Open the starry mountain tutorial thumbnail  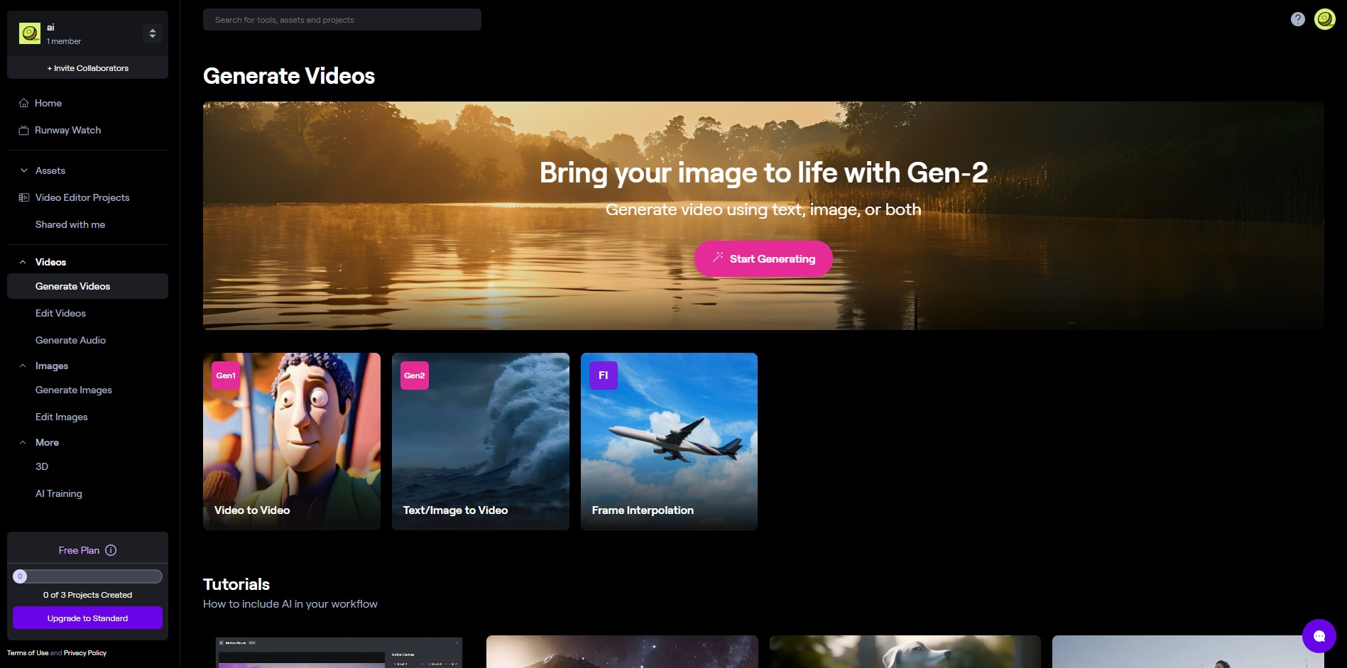pyautogui.click(x=622, y=652)
